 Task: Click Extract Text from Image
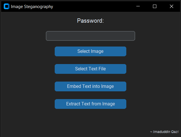point(90,104)
